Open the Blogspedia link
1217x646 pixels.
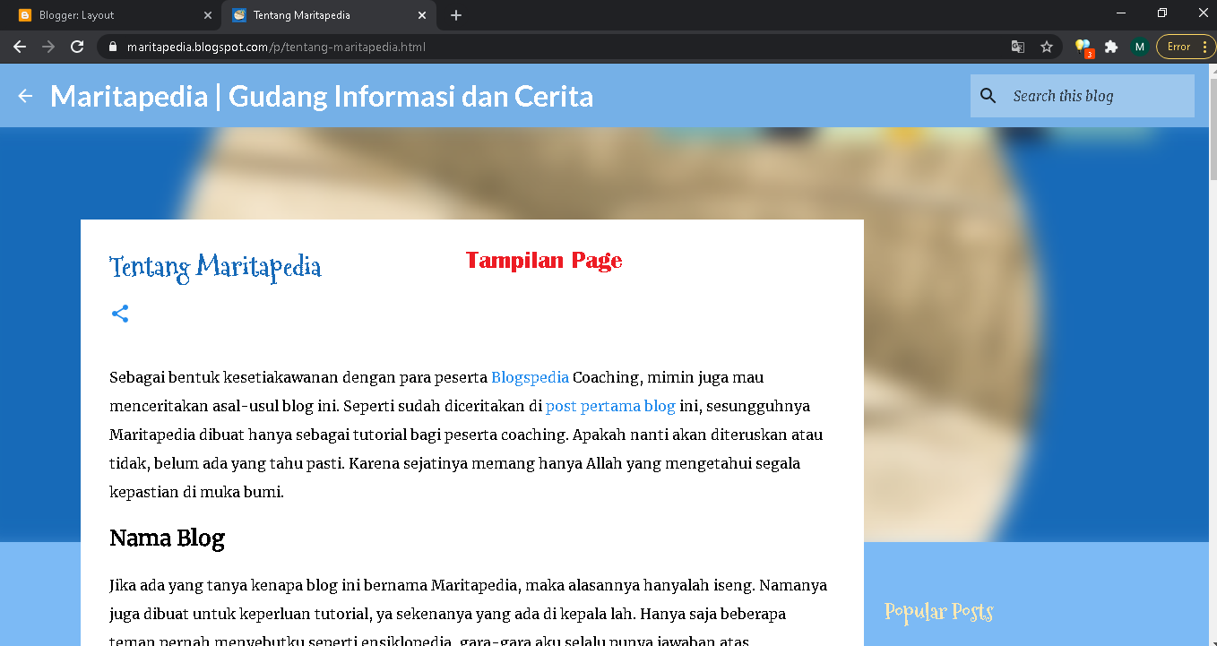530,377
